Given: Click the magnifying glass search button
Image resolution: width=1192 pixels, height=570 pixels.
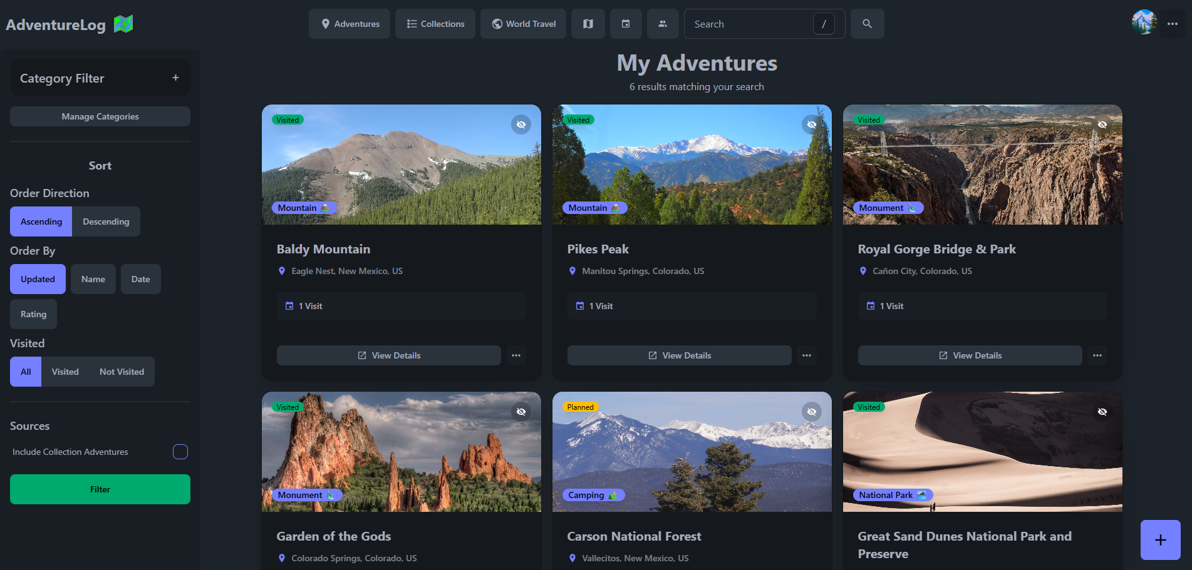Looking at the screenshot, I should tap(867, 24).
